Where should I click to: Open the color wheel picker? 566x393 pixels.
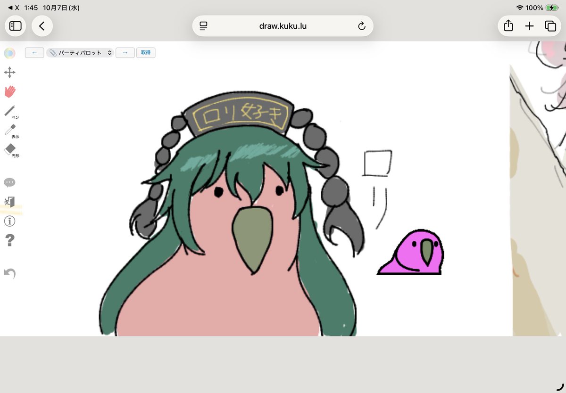click(x=9, y=53)
